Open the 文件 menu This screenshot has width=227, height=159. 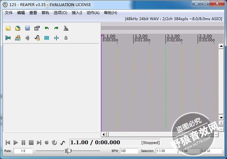9,13
